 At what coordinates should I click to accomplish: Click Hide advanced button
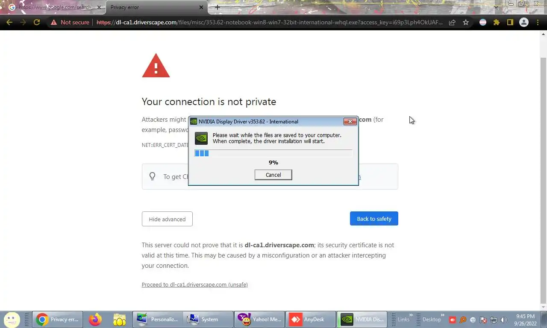pos(167,219)
